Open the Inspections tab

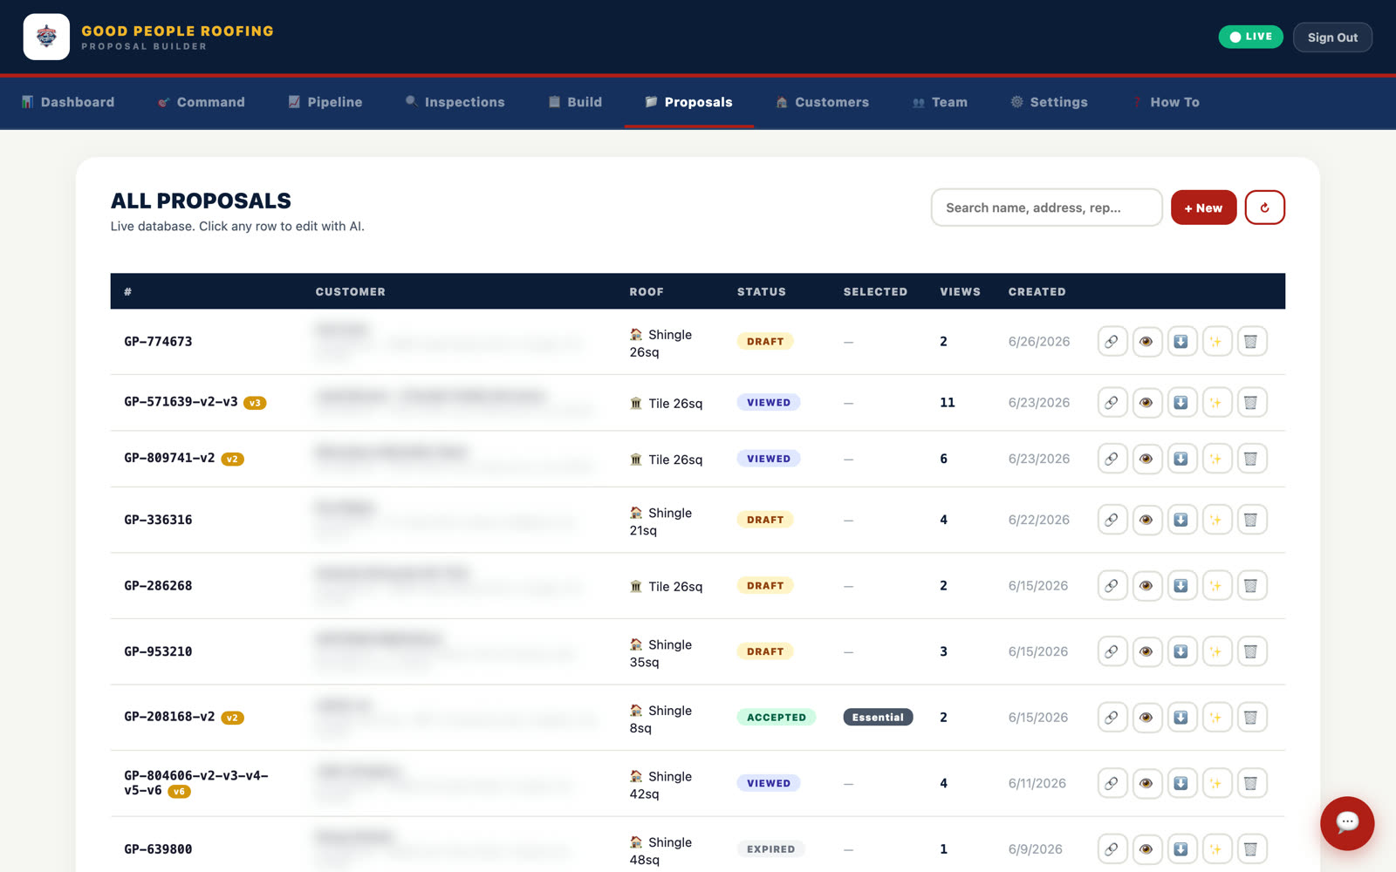pyautogui.click(x=455, y=102)
